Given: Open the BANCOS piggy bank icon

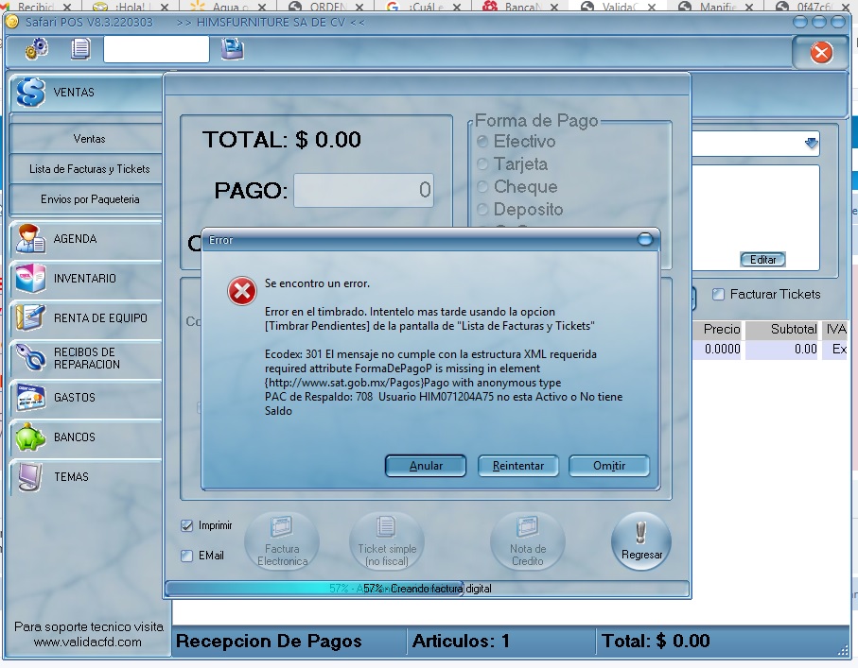Looking at the screenshot, I should [x=30, y=437].
